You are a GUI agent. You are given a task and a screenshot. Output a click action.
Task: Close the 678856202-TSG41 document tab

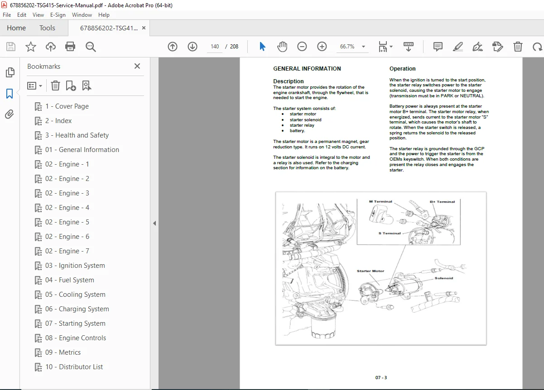pos(144,28)
